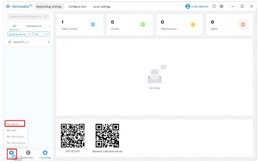
Task: Click the blue plus New icon
Action: click(x=12, y=153)
